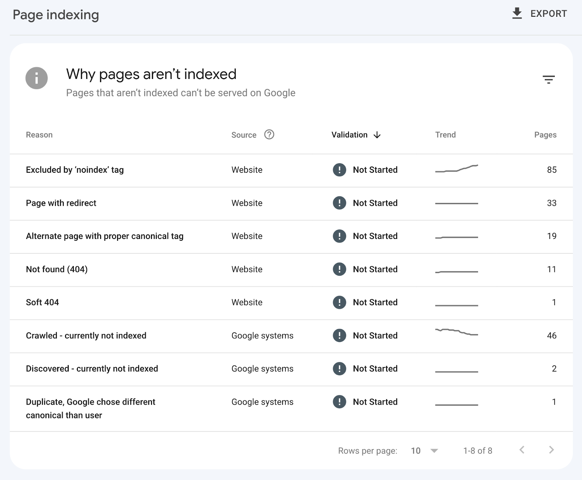The image size is (582, 480).
Task: Select the Source column header
Action: [x=244, y=135]
